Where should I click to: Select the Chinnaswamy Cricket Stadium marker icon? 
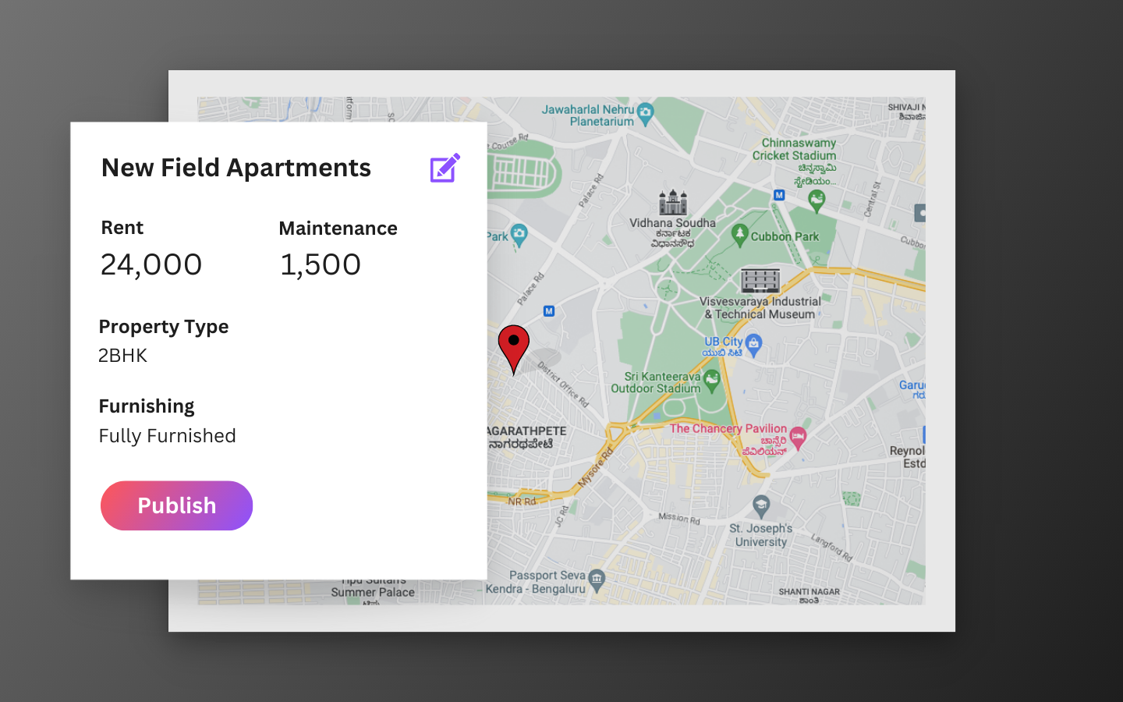pos(817,201)
